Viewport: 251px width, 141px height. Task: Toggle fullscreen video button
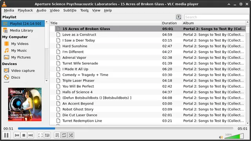click(40, 135)
